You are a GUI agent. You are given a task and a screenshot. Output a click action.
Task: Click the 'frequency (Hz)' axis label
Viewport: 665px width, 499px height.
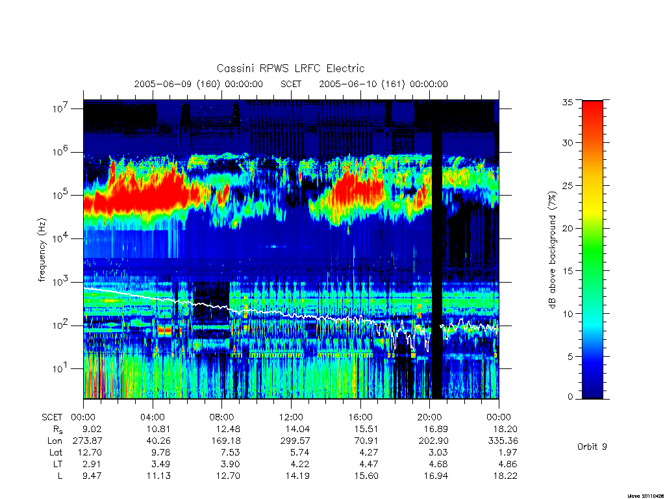click(42, 250)
